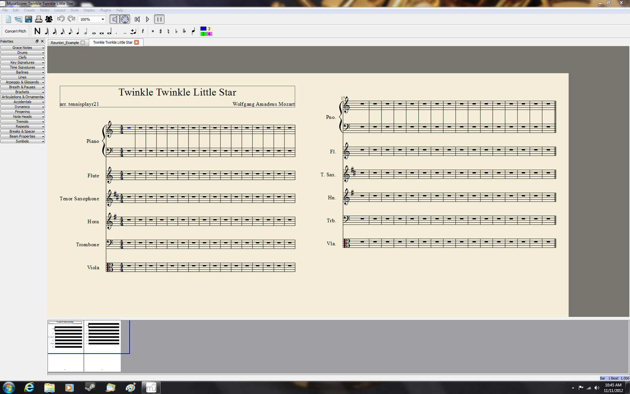Float the Palettes panel

pyautogui.click(x=37, y=41)
